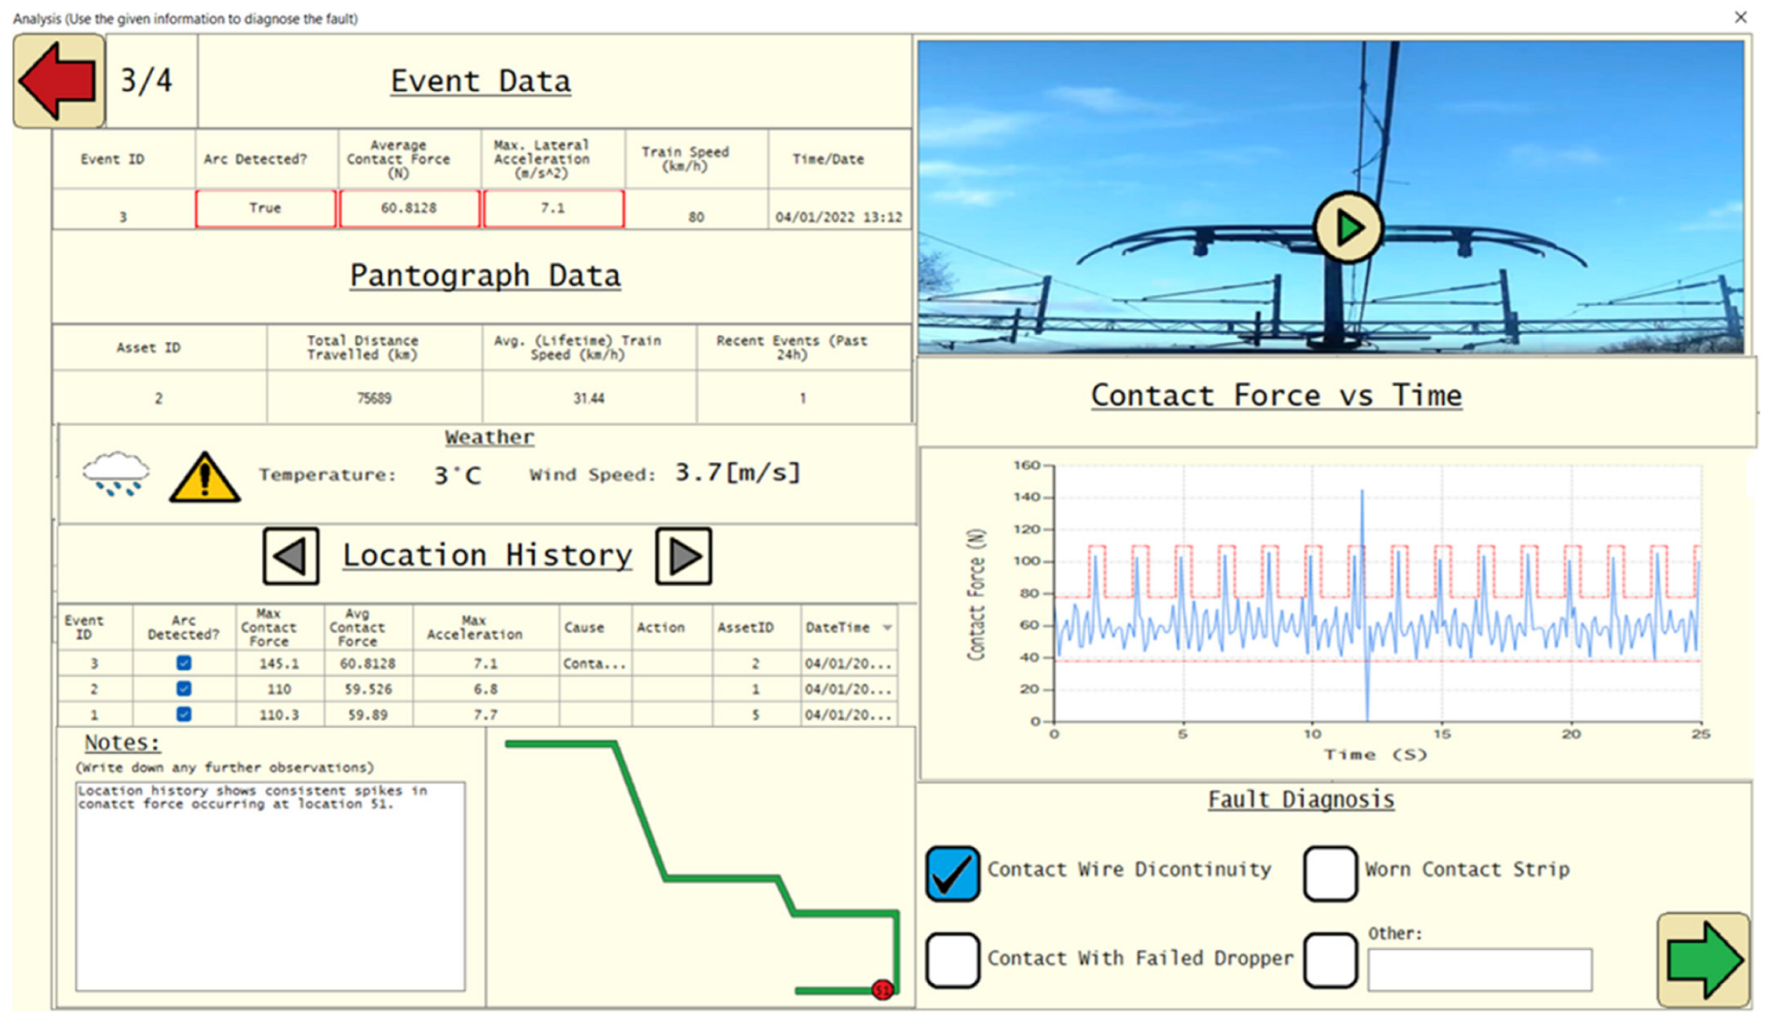The width and height of the screenshot is (1768, 1023).
Task: Click inside the Other fault text field
Action: tap(1479, 969)
